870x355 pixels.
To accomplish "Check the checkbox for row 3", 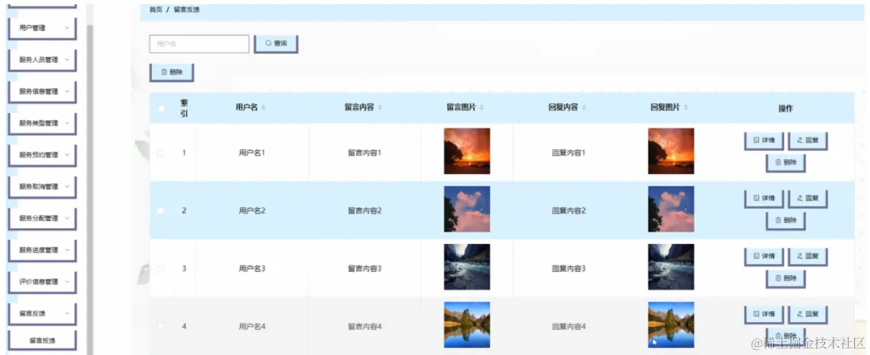I will point(161,268).
